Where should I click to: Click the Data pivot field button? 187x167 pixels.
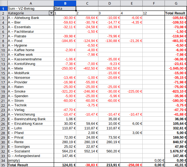(x=65, y=8)
